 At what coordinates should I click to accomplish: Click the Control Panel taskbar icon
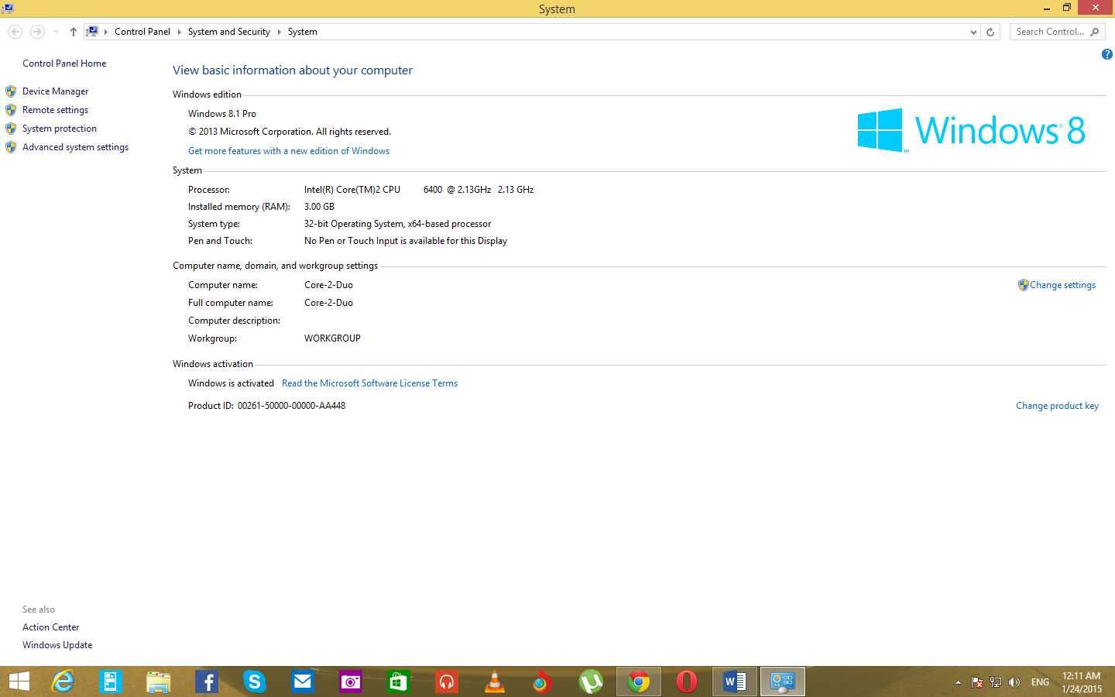pyautogui.click(x=783, y=682)
